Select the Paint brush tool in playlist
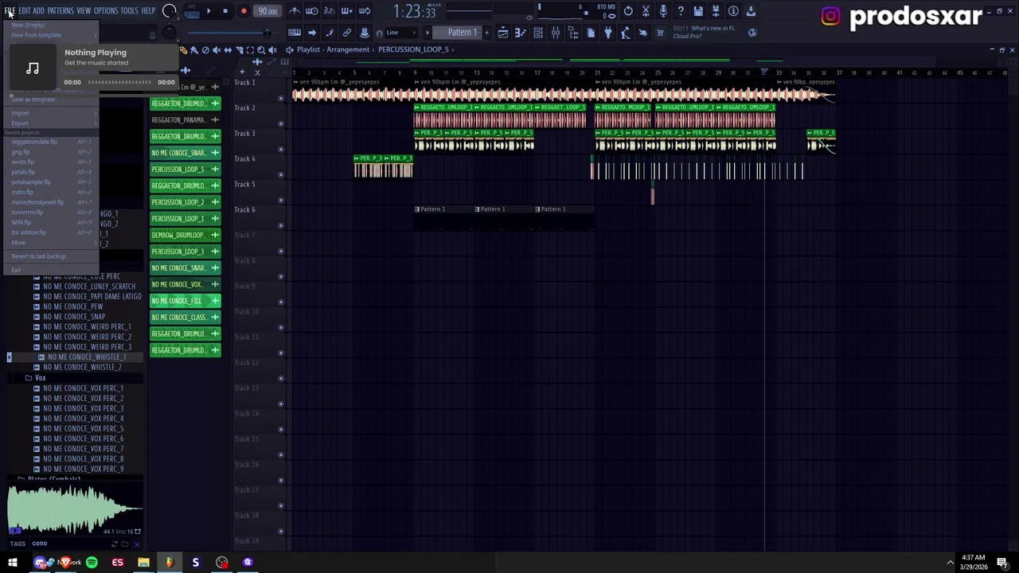This screenshot has height=573, width=1019. [194, 49]
